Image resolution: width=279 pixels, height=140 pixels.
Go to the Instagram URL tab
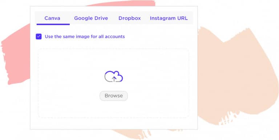point(169,18)
